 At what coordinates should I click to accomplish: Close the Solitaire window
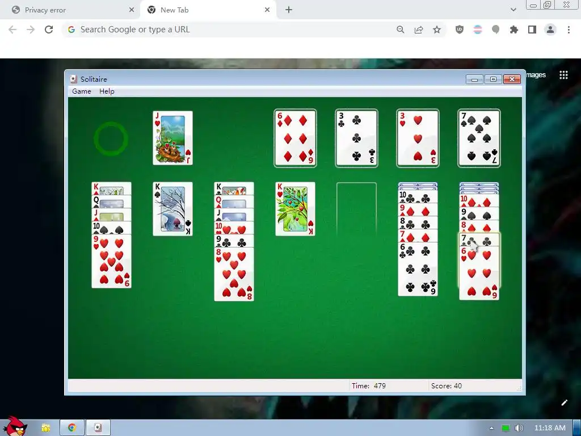coord(512,79)
